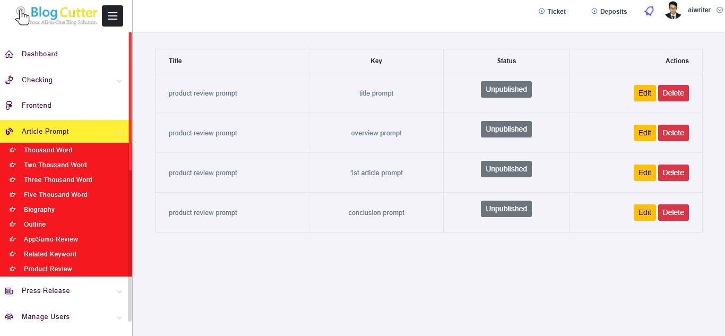This screenshot has height=336, width=725.
Task: Delete the title prompt row
Action: coord(673,93)
